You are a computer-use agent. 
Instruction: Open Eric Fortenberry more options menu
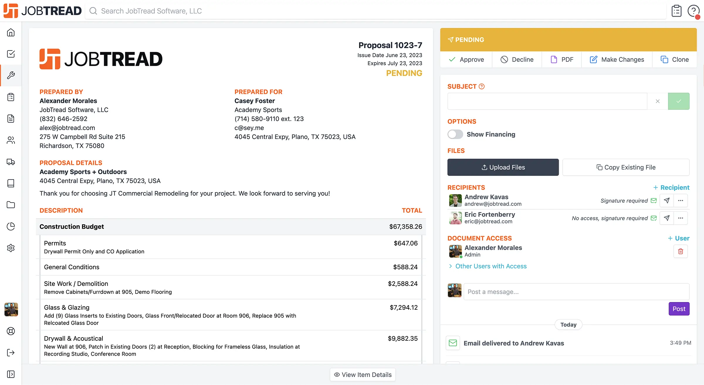point(681,218)
